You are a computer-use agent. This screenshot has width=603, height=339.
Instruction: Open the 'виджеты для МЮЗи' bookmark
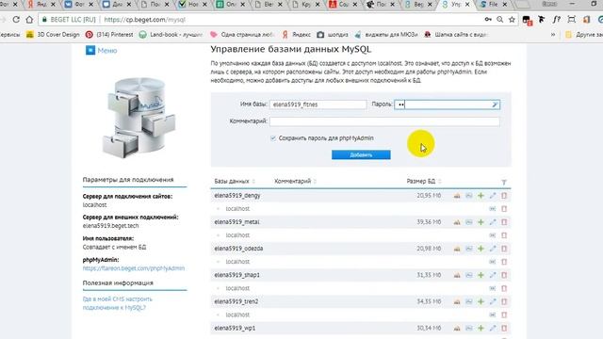[386, 35]
